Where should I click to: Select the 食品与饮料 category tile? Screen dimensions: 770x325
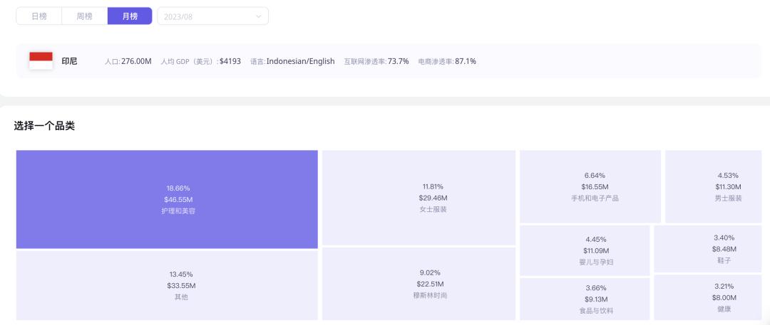[x=585, y=299]
